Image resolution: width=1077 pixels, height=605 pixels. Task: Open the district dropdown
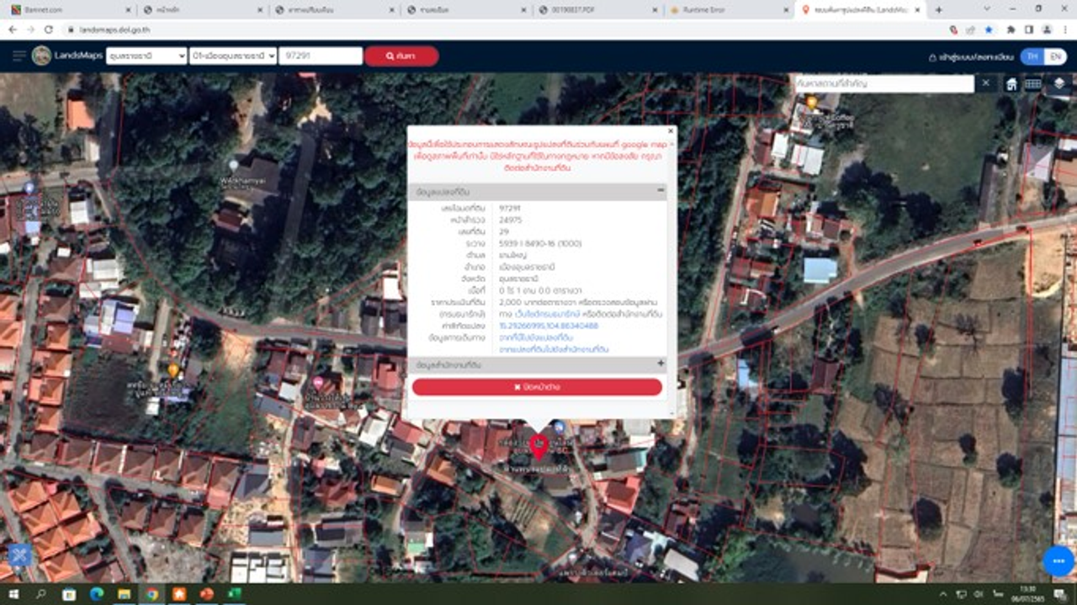pos(233,56)
